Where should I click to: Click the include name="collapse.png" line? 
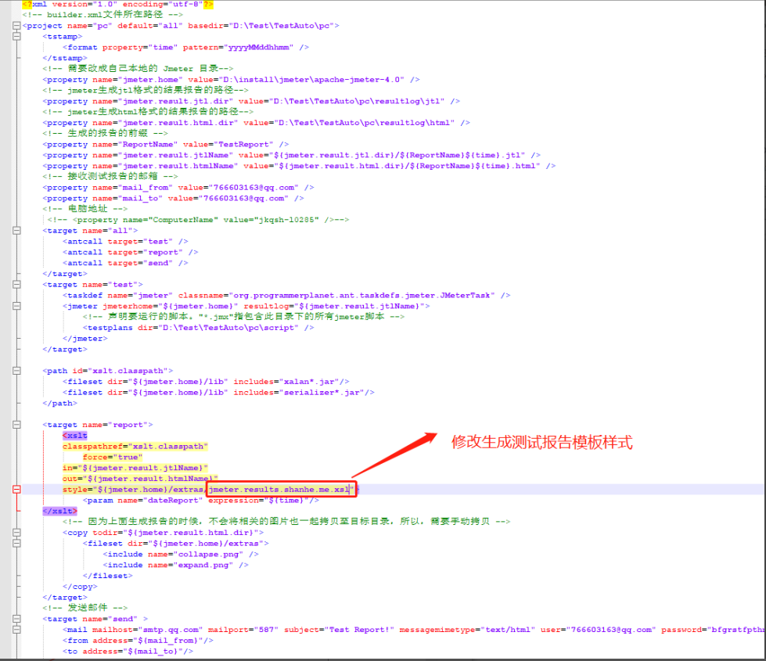pos(181,554)
